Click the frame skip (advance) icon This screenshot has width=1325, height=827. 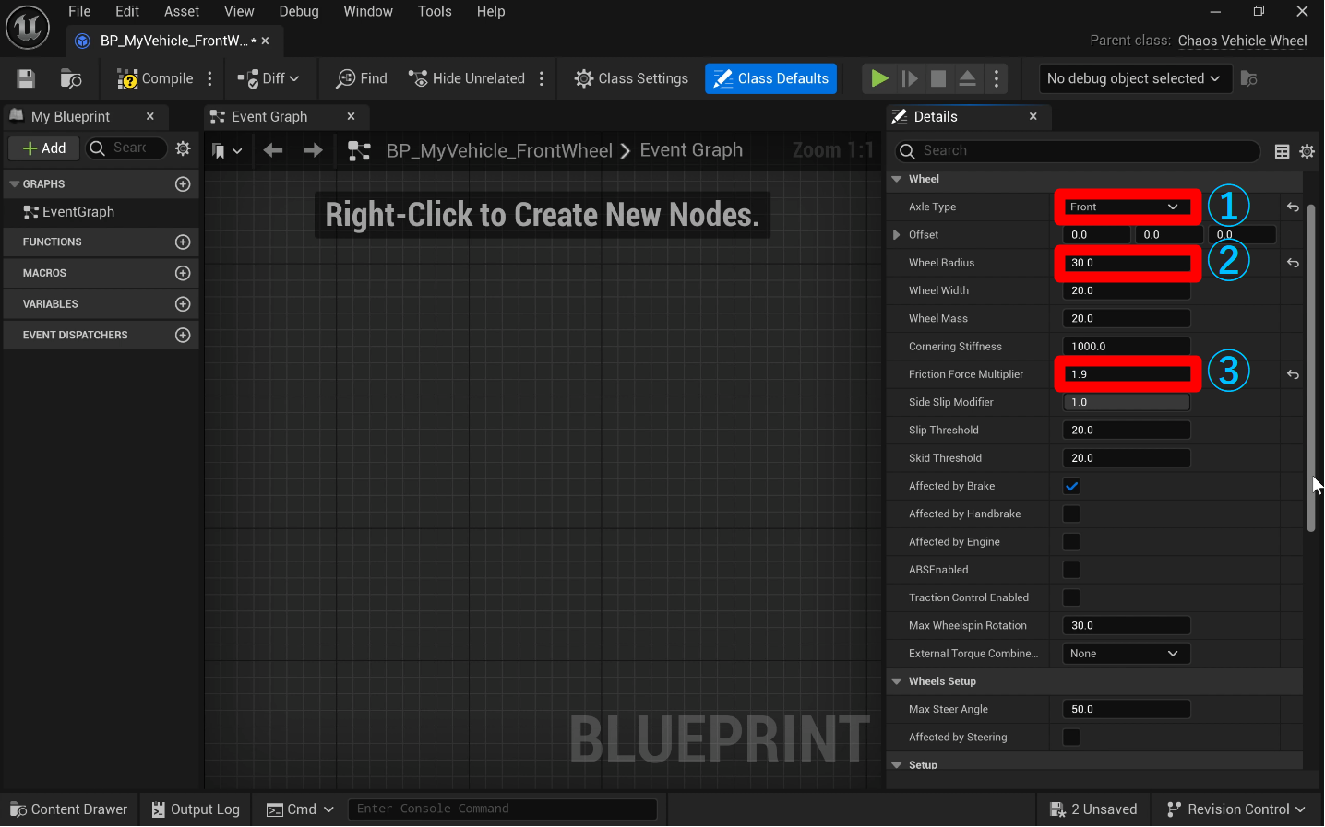click(910, 78)
